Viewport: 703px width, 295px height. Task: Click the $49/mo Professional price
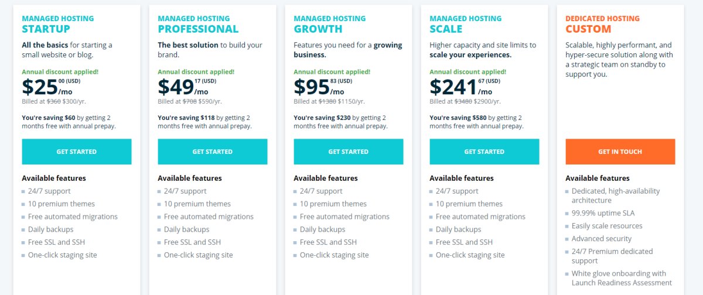coord(183,87)
